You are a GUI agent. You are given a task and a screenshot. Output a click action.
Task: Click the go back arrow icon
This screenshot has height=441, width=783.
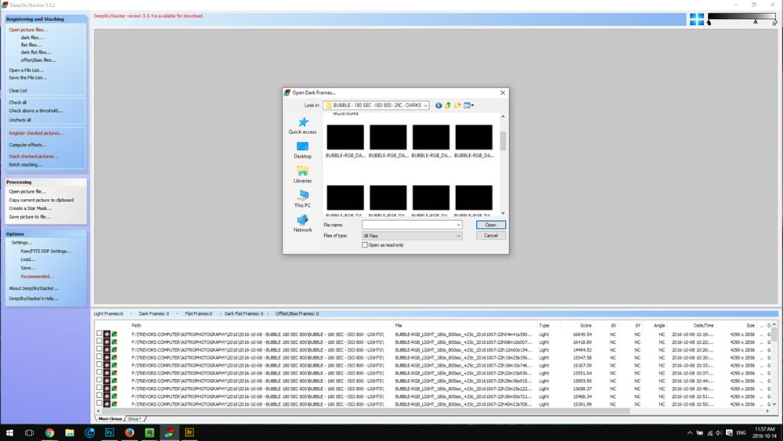tap(438, 105)
